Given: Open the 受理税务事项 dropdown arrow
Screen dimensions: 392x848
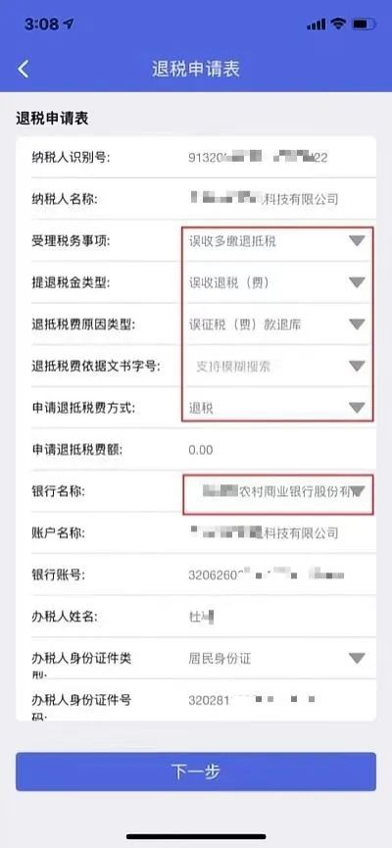Looking at the screenshot, I should tap(357, 241).
